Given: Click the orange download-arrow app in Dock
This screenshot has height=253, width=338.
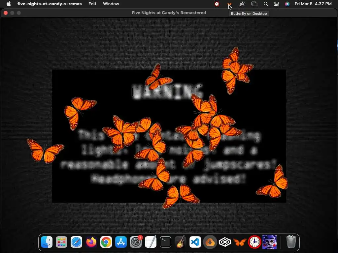Looking at the screenshot, I should tap(210, 242).
